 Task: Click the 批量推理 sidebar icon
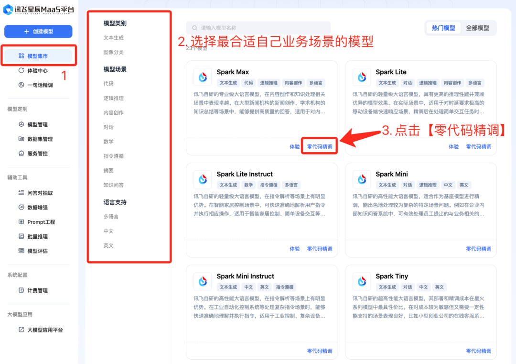[x=21, y=236]
